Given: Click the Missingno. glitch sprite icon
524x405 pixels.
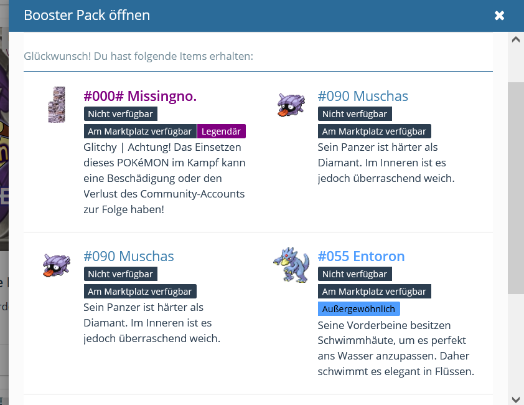Looking at the screenshot, I should pos(57,105).
